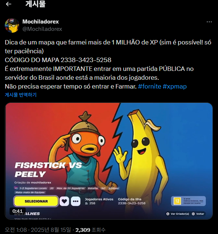
Task: Click the XP tag icon under map title
Action: [x=16, y=188]
